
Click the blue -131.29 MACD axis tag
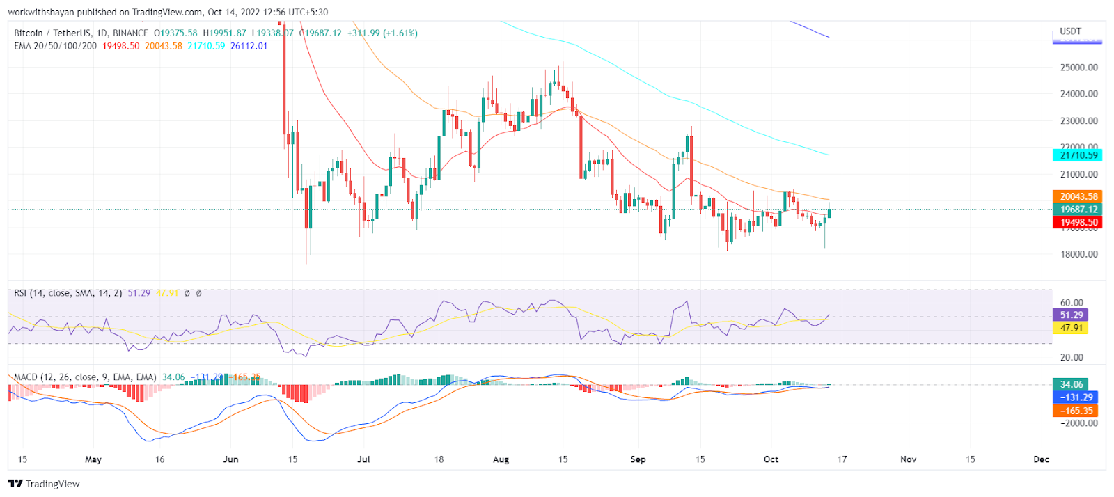(1075, 397)
